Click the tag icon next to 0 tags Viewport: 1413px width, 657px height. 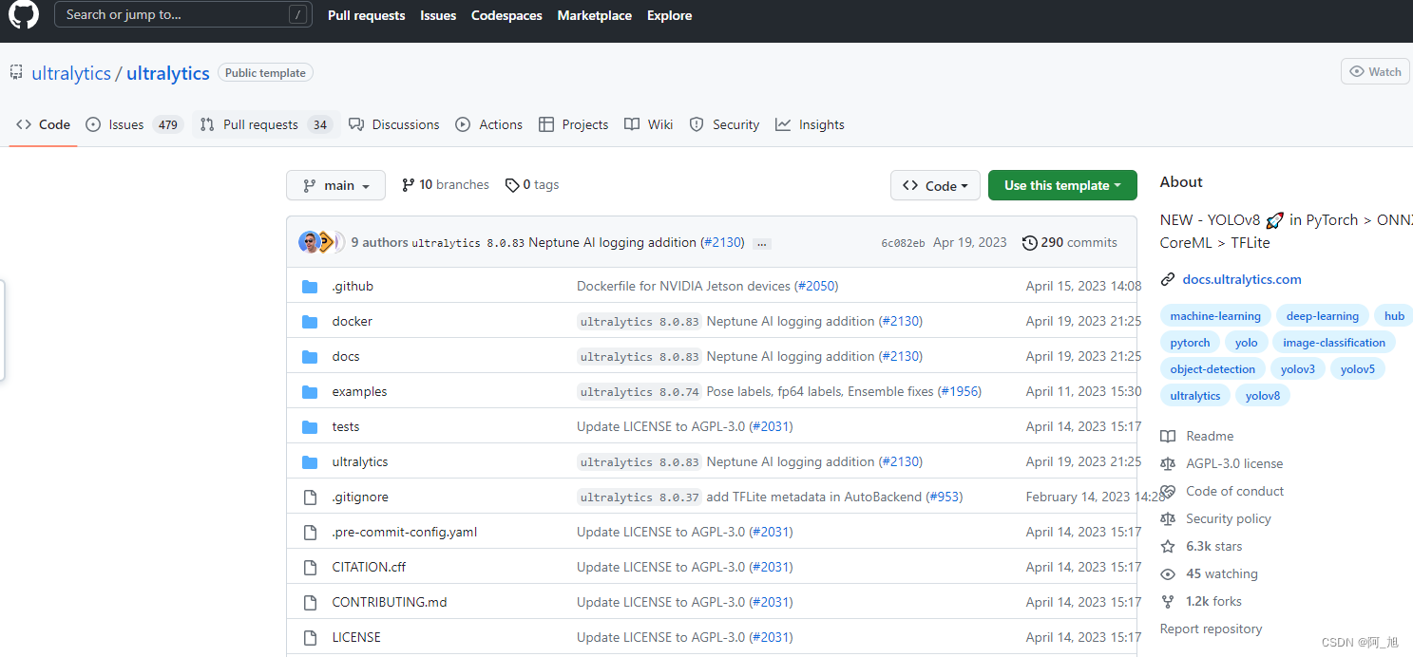pos(512,185)
